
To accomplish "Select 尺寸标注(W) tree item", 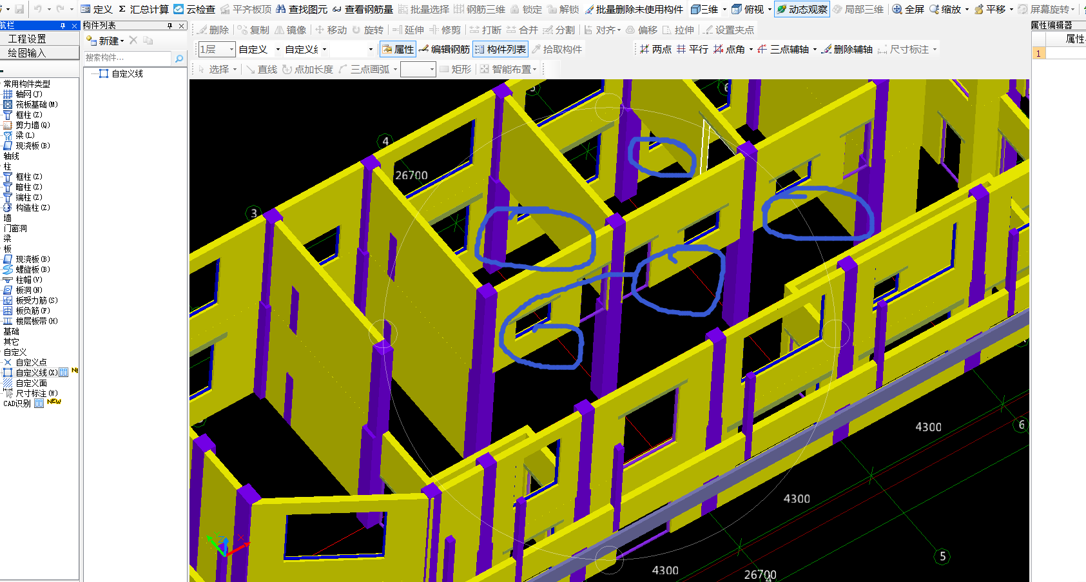I will tap(30, 393).
